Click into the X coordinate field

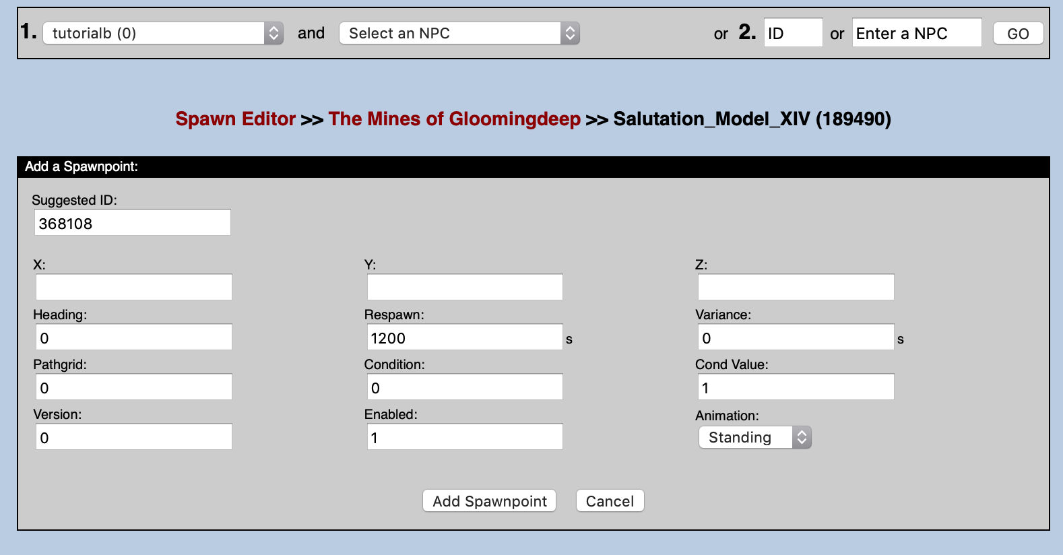point(133,287)
